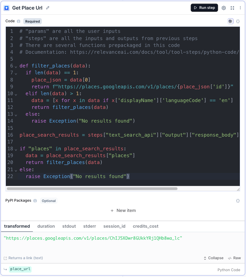246x277 pixels.
Task: Click inside code line 1 params comment
Action: (70, 31)
